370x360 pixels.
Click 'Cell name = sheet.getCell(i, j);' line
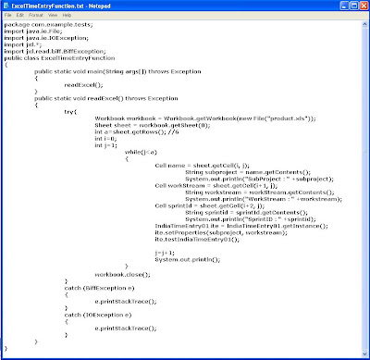pyautogui.click(x=203, y=166)
